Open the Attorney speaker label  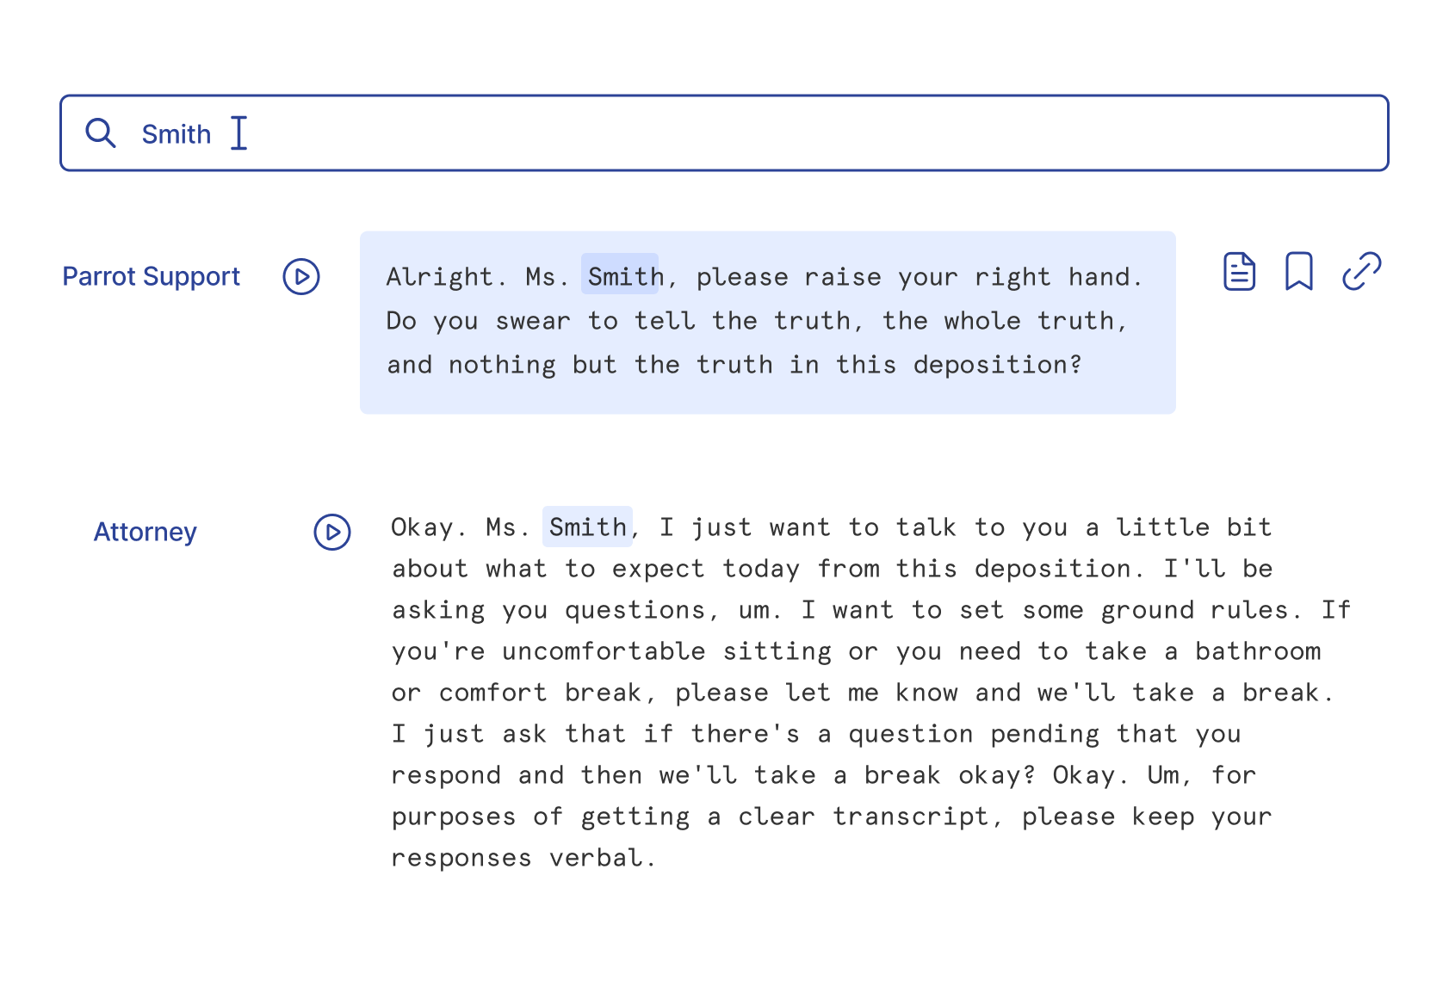(x=145, y=532)
